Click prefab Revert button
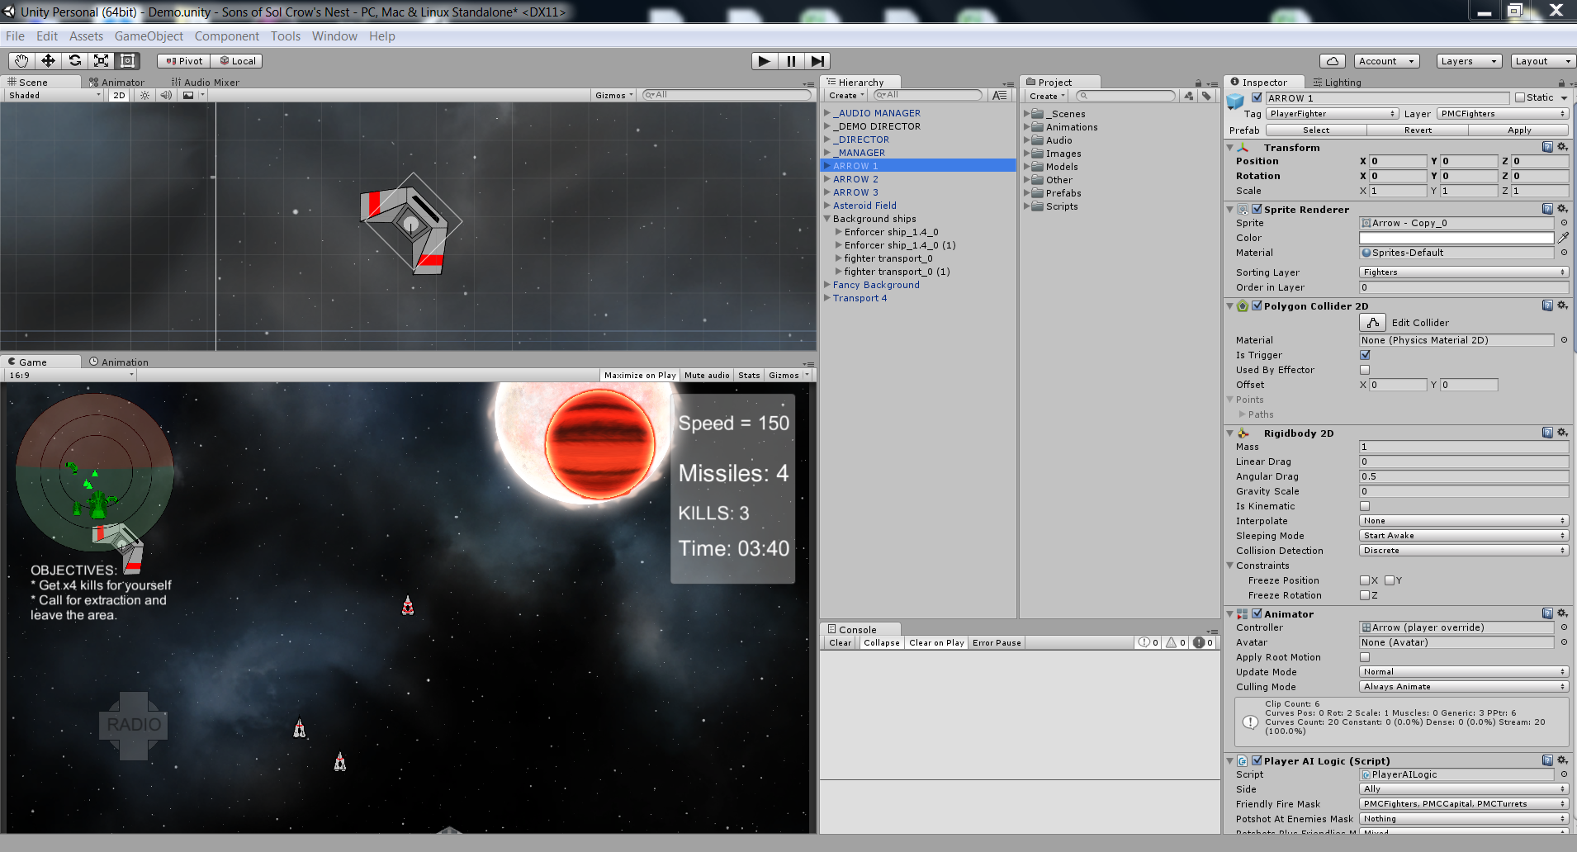The width and height of the screenshot is (1577, 852). pyautogui.click(x=1418, y=130)
